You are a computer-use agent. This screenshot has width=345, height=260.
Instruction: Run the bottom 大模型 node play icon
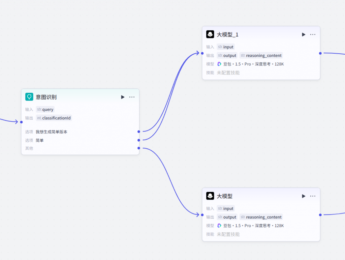(x=304, y=196)
